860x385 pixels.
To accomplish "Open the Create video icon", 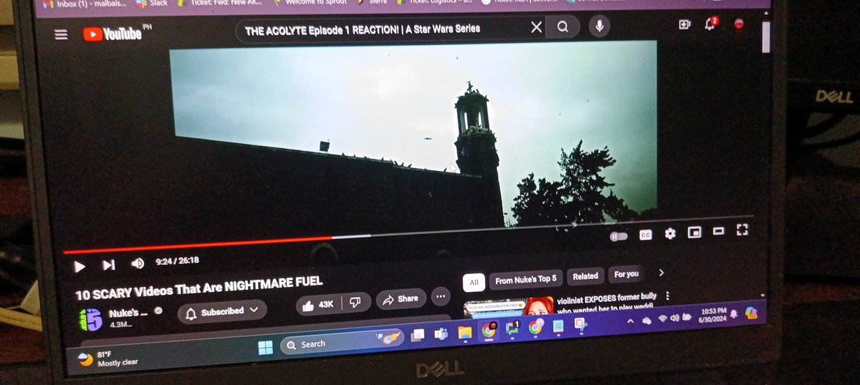I will (684, 24).
